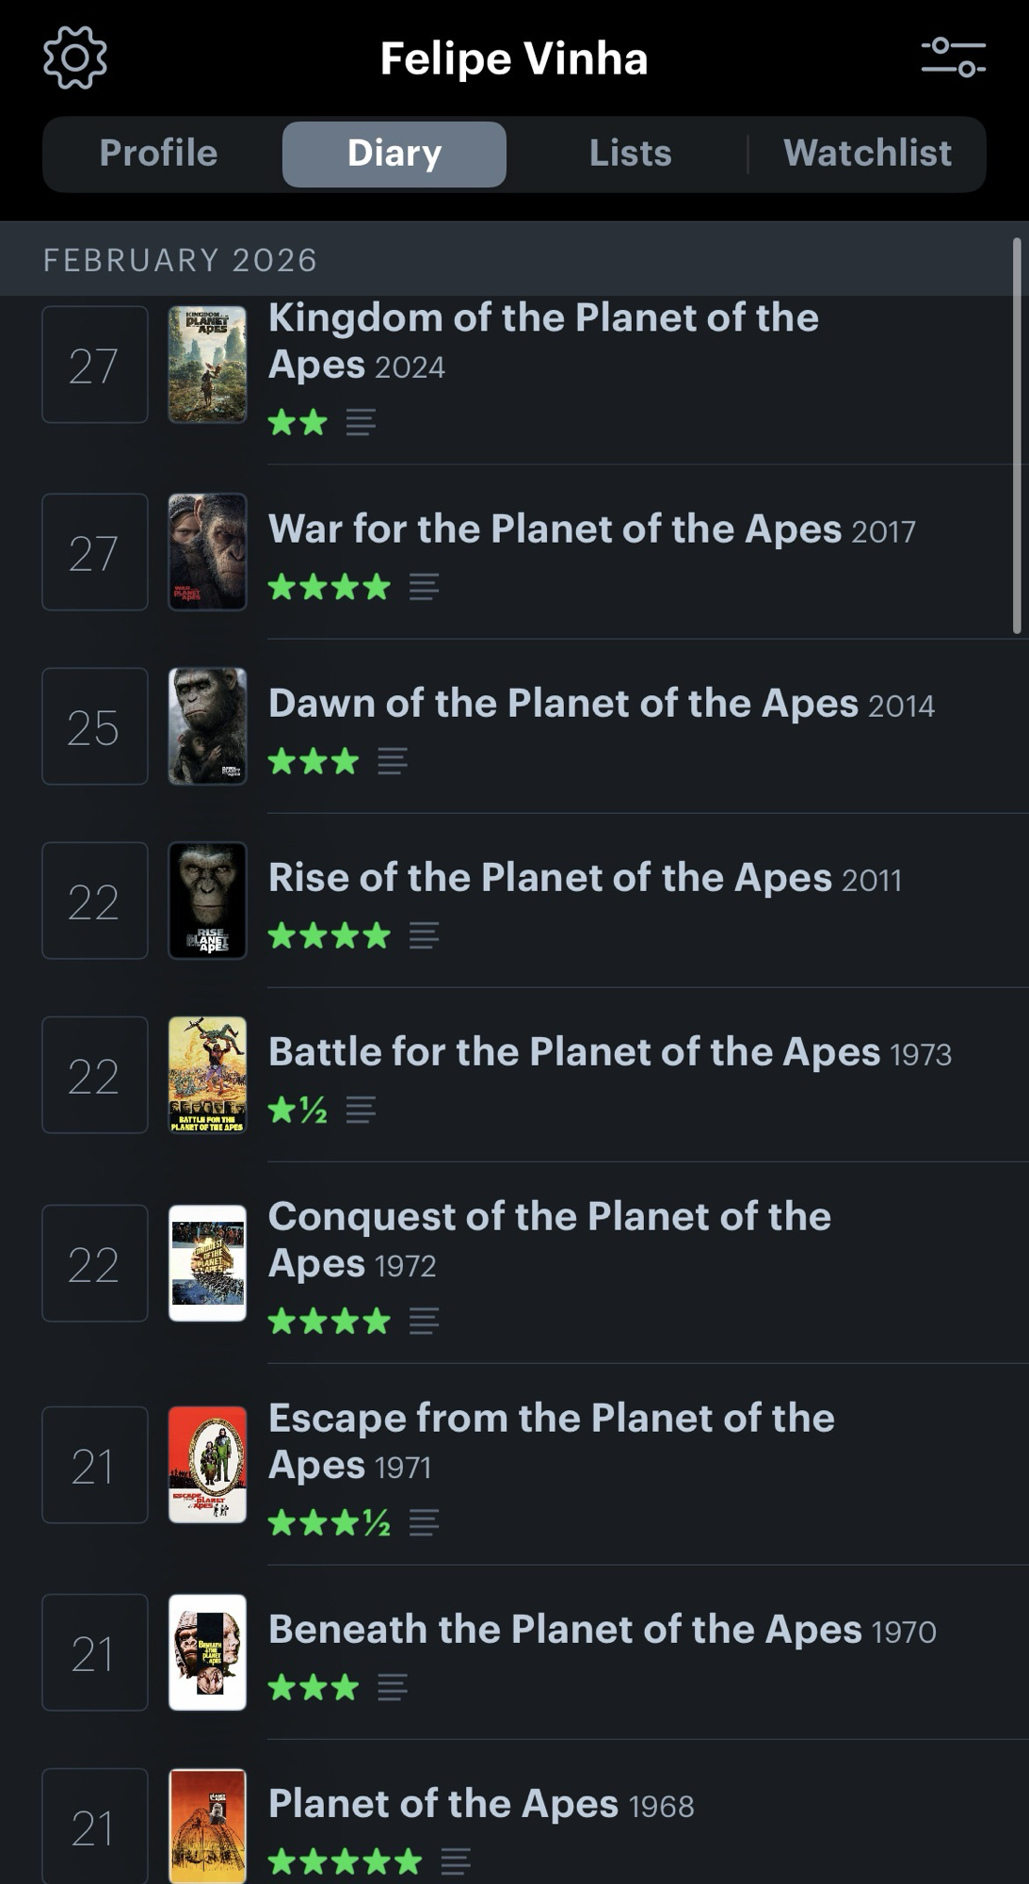
Task: Click the vertical scrollbar on the diary list
Action: [1017, 435]
